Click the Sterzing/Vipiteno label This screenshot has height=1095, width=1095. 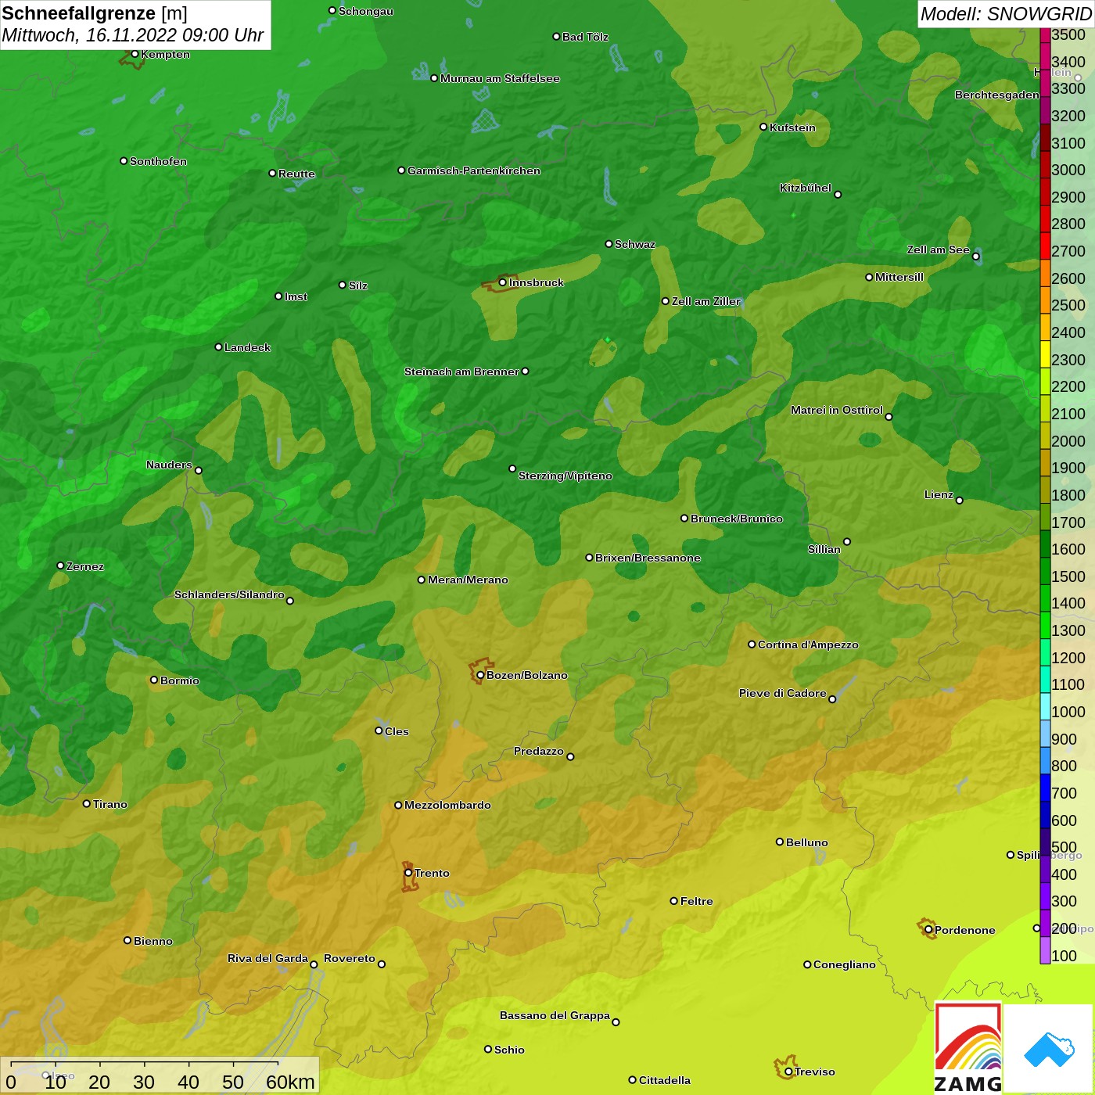pos(565,476)
